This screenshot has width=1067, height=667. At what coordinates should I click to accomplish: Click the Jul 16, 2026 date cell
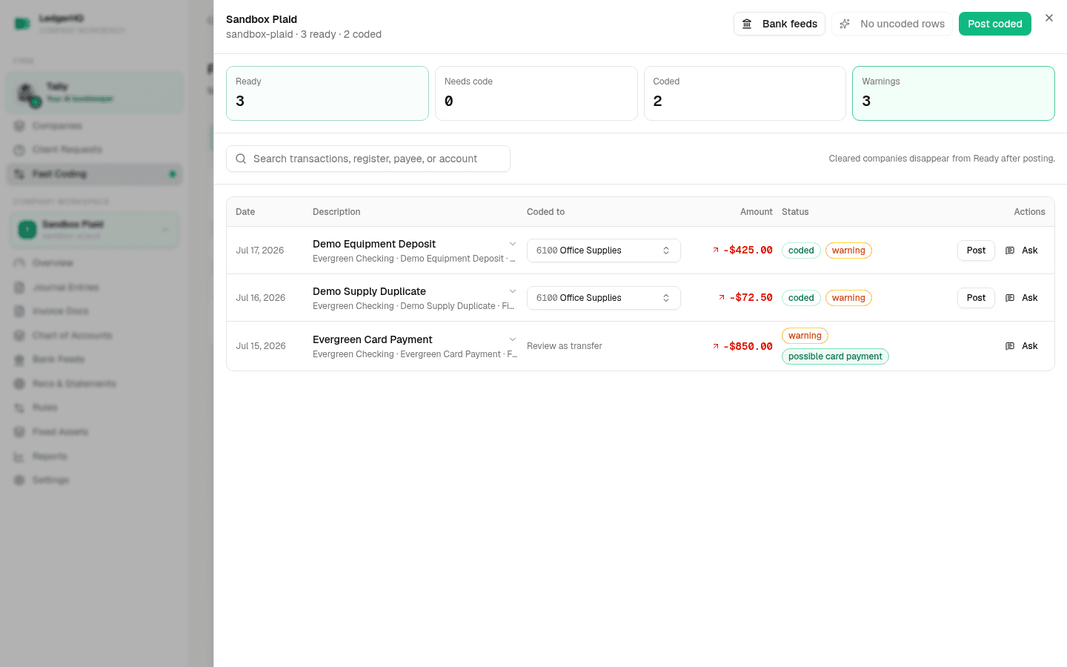click(x=261, y=298)
